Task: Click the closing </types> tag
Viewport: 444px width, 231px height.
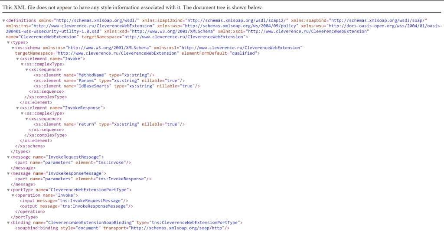Action: click(x=20, y=152)
